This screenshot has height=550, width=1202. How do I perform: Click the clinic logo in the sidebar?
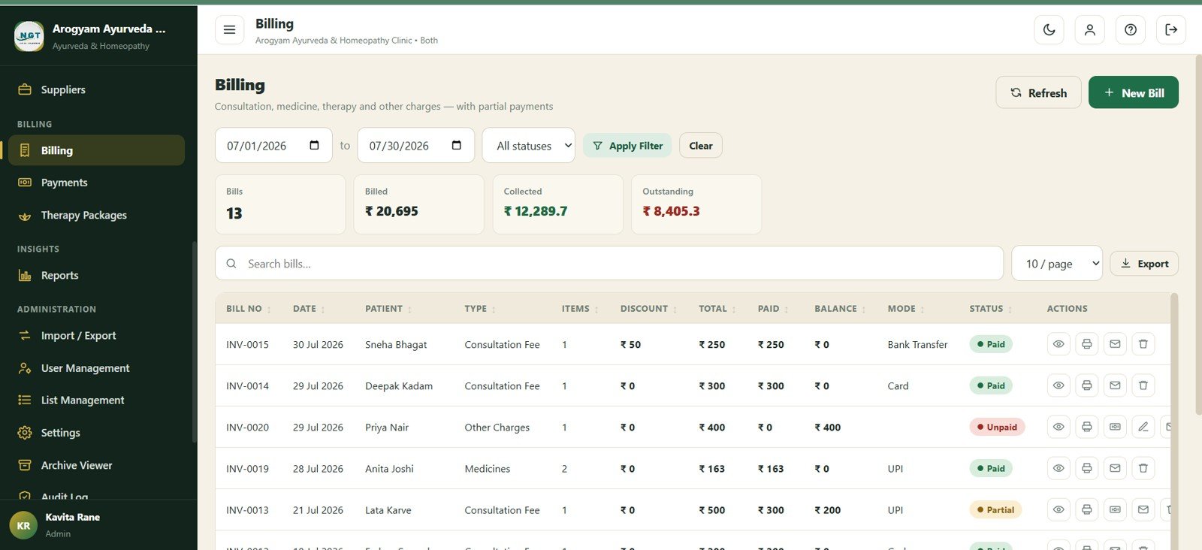(29, 36)
